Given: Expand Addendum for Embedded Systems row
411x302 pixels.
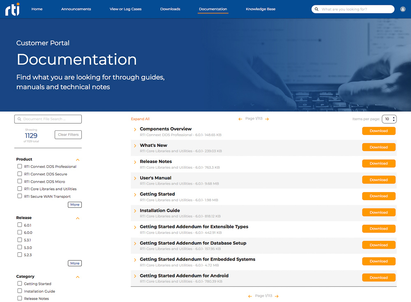Looking at the screenshot, I should [x=135, y=260].
